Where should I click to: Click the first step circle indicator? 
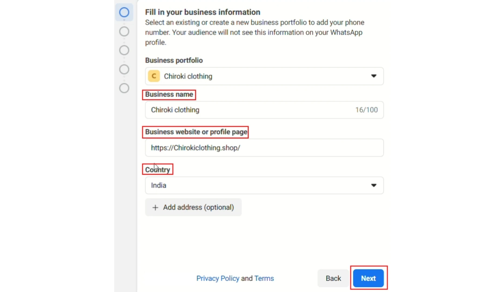click(124, 12)
